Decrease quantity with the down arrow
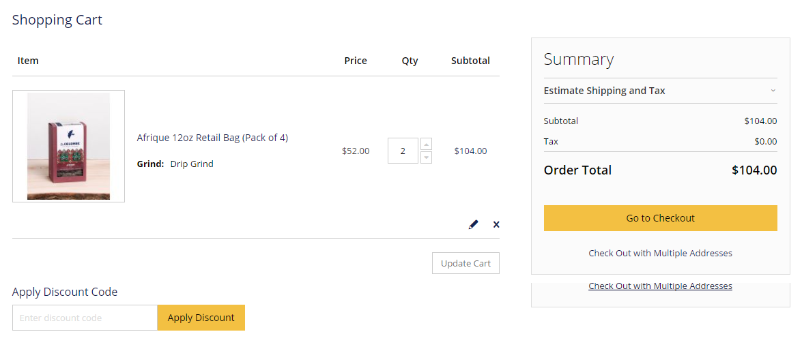Screen dimensions: 802x349 coord(427,157)
